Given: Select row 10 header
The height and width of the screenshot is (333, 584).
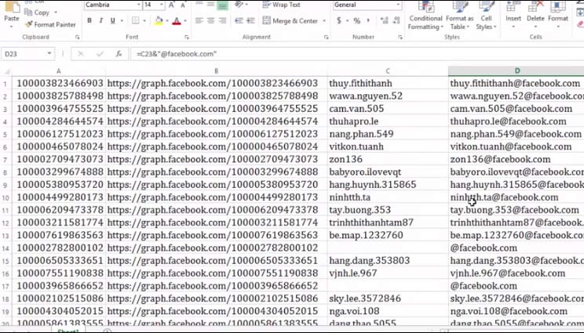Looking at the screenshot, I should [x=5, y=197].
